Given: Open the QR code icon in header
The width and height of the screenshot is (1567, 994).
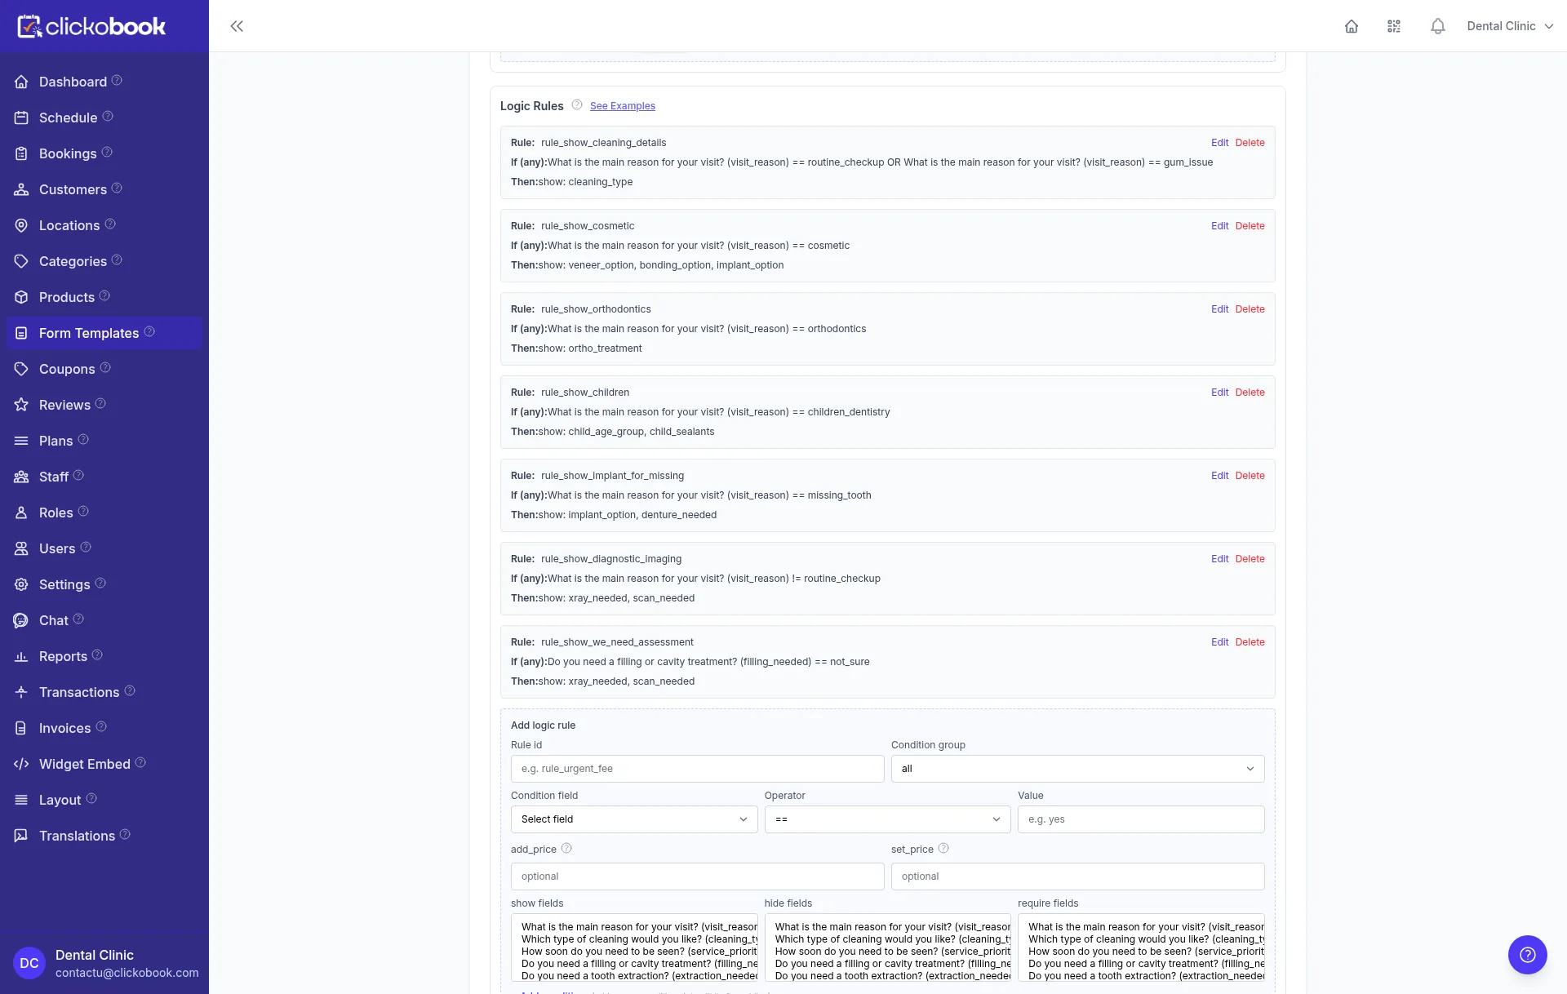Looking at the screenshot, I should pos(1394,26).
